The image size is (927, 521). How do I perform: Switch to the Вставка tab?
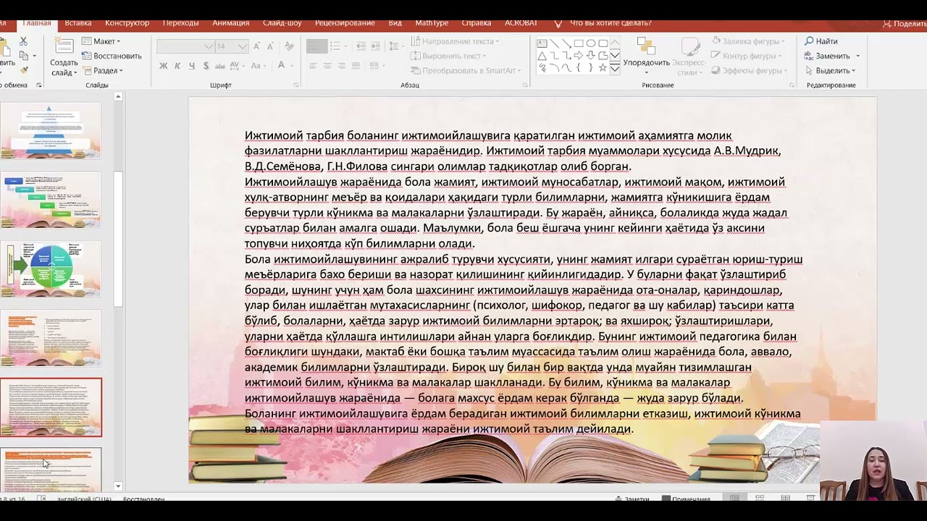point(78,23)
